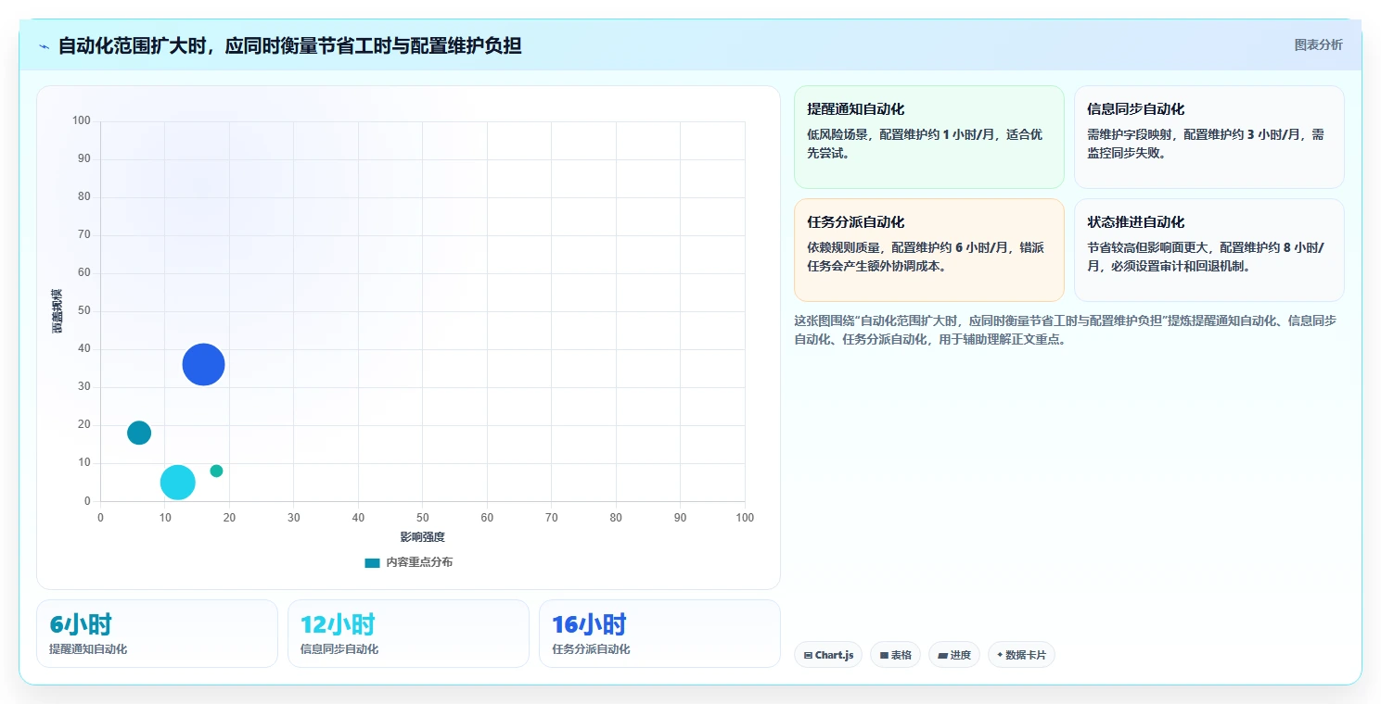
Task: Click the page title heading text
Action: coord(289,45)
